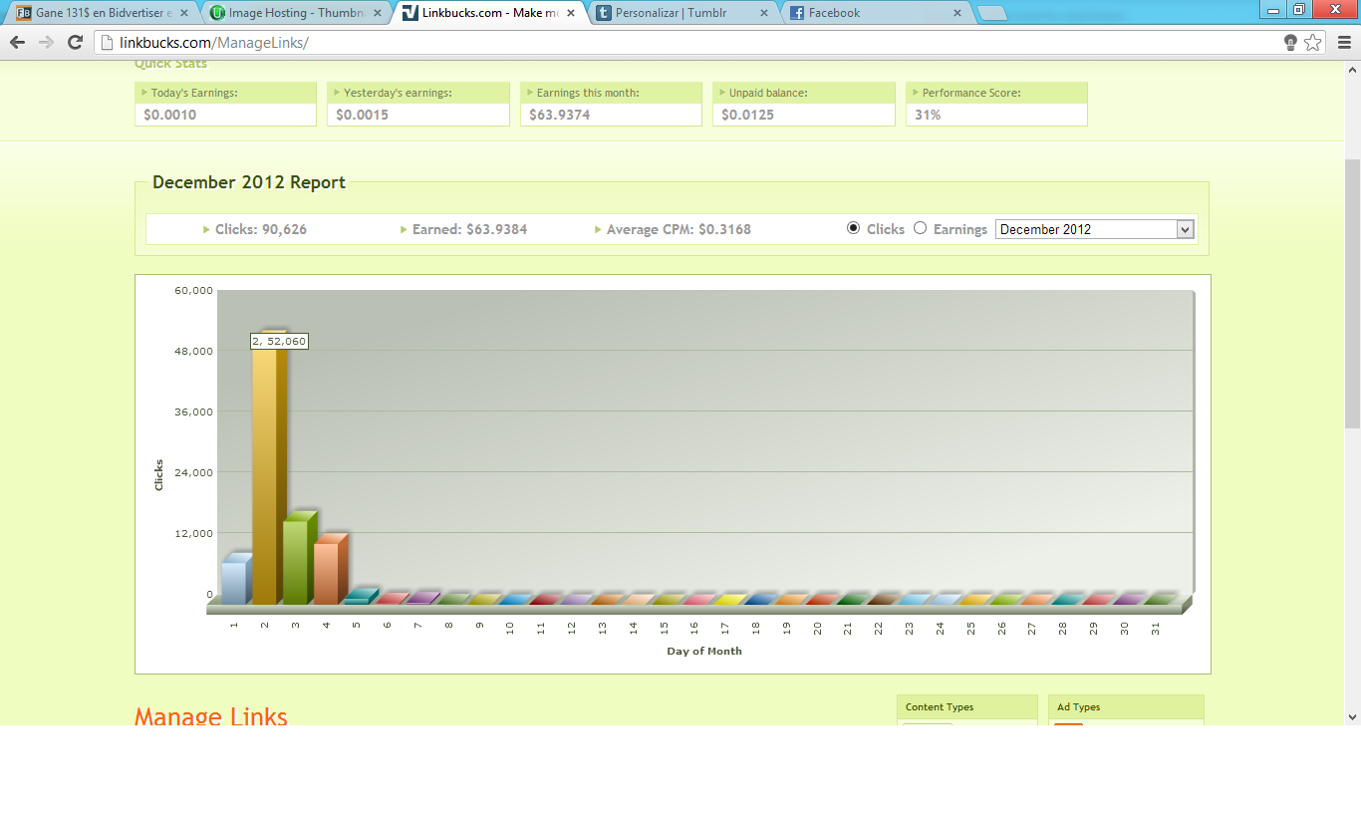Click the 2, 52,060 chart tooltip
Image resolution: width=1361 pixels, height=817 pixels.
(x=279, y=341)
